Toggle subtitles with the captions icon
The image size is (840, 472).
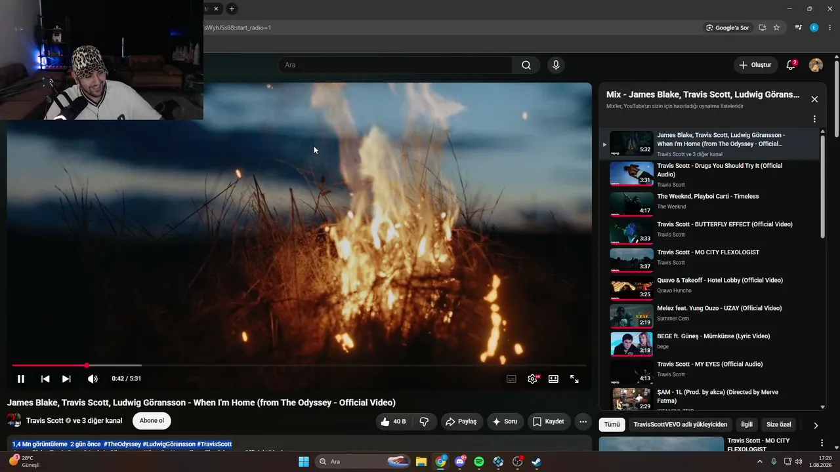pyautogui.click(x=511, y=379)
